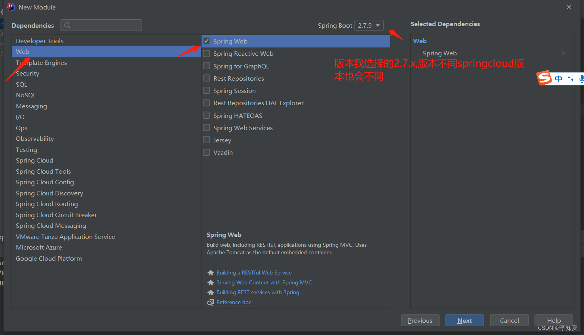Select VMware Tanzu Application Service
The height and width of the screenshot is (335, 584).
pyautogui.click(x=107, y=237)
